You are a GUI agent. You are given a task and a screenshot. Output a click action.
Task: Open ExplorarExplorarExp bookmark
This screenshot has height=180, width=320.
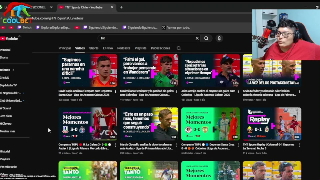pyautogui.click(x=53, y=27)
